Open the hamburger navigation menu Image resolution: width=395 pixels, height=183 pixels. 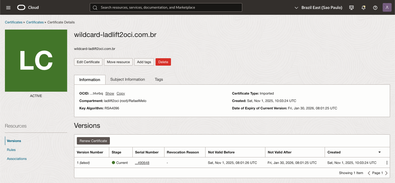click(x=8, y=7)
